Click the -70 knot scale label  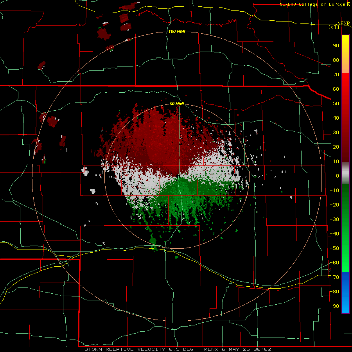point(334,277)
